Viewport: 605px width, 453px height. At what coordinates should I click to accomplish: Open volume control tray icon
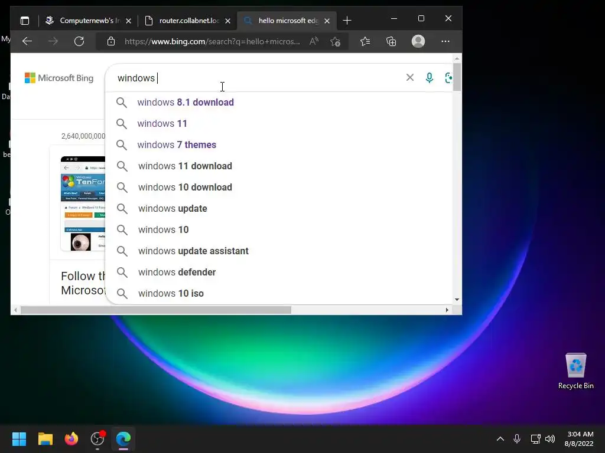tap(550, 439)
